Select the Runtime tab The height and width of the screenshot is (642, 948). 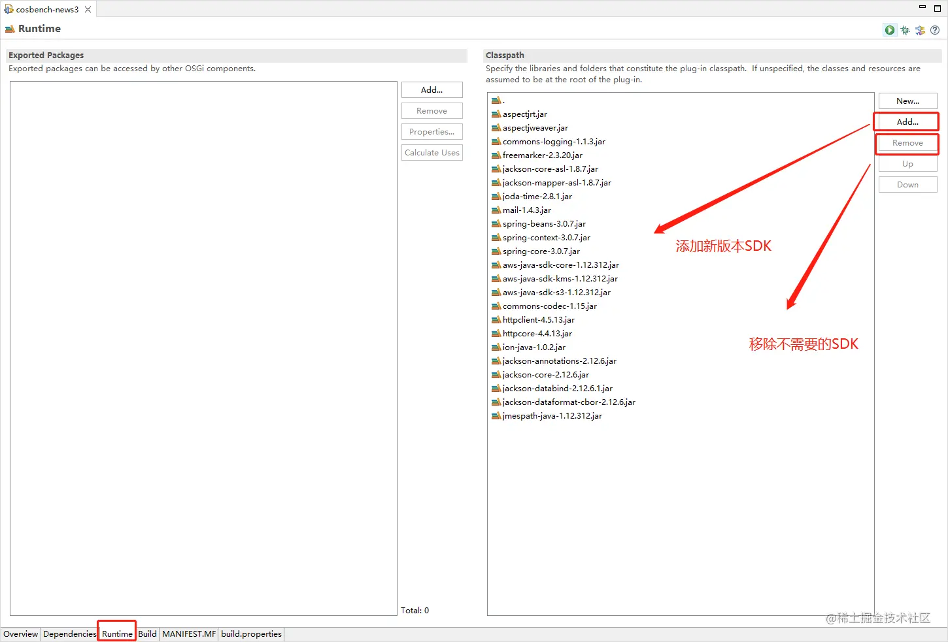[117, 634]
